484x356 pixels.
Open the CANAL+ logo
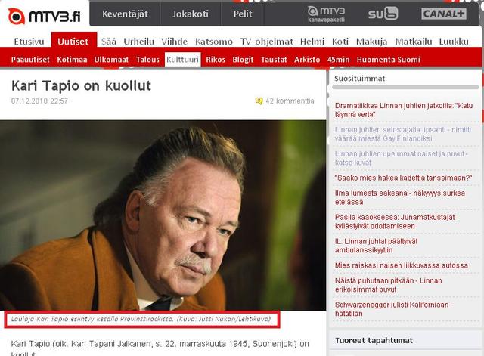pyautogui.click(x=444, y=14)
